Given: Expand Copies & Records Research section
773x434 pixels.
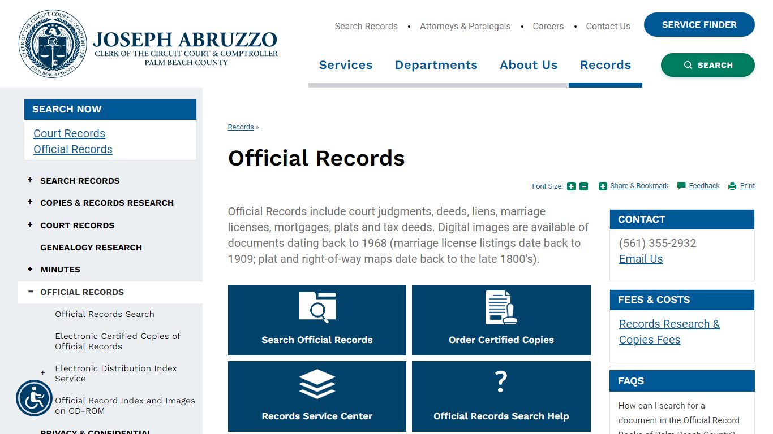Looking at the screenshot, I should click(x=30, y=202).
